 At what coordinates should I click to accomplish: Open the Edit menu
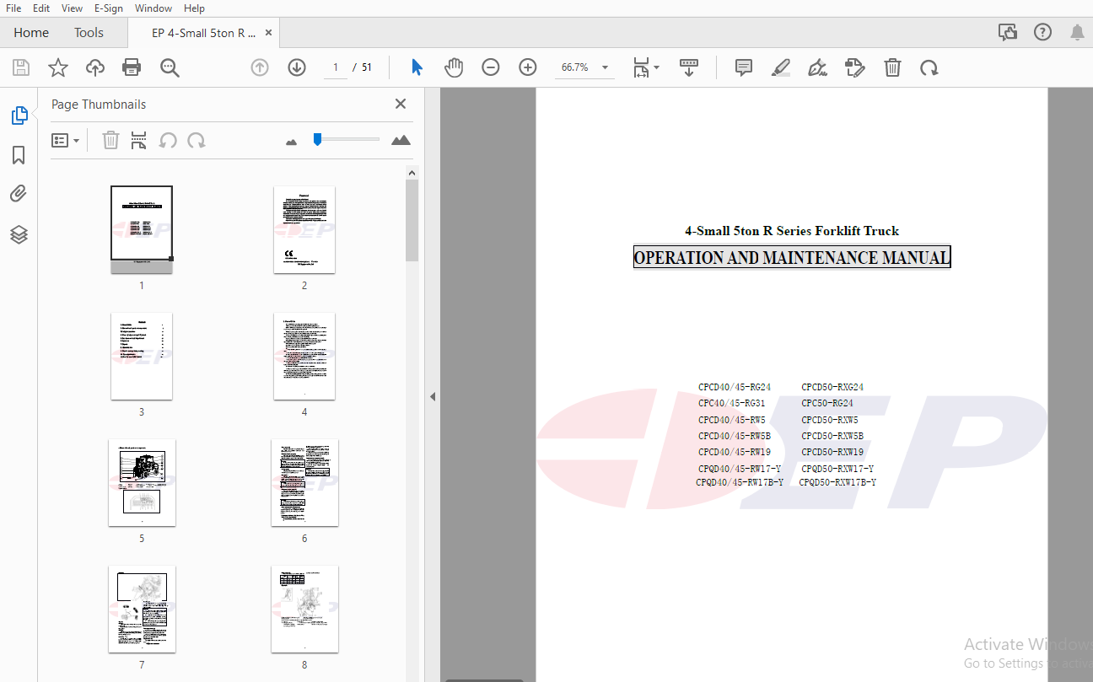(x=41, y=8)
